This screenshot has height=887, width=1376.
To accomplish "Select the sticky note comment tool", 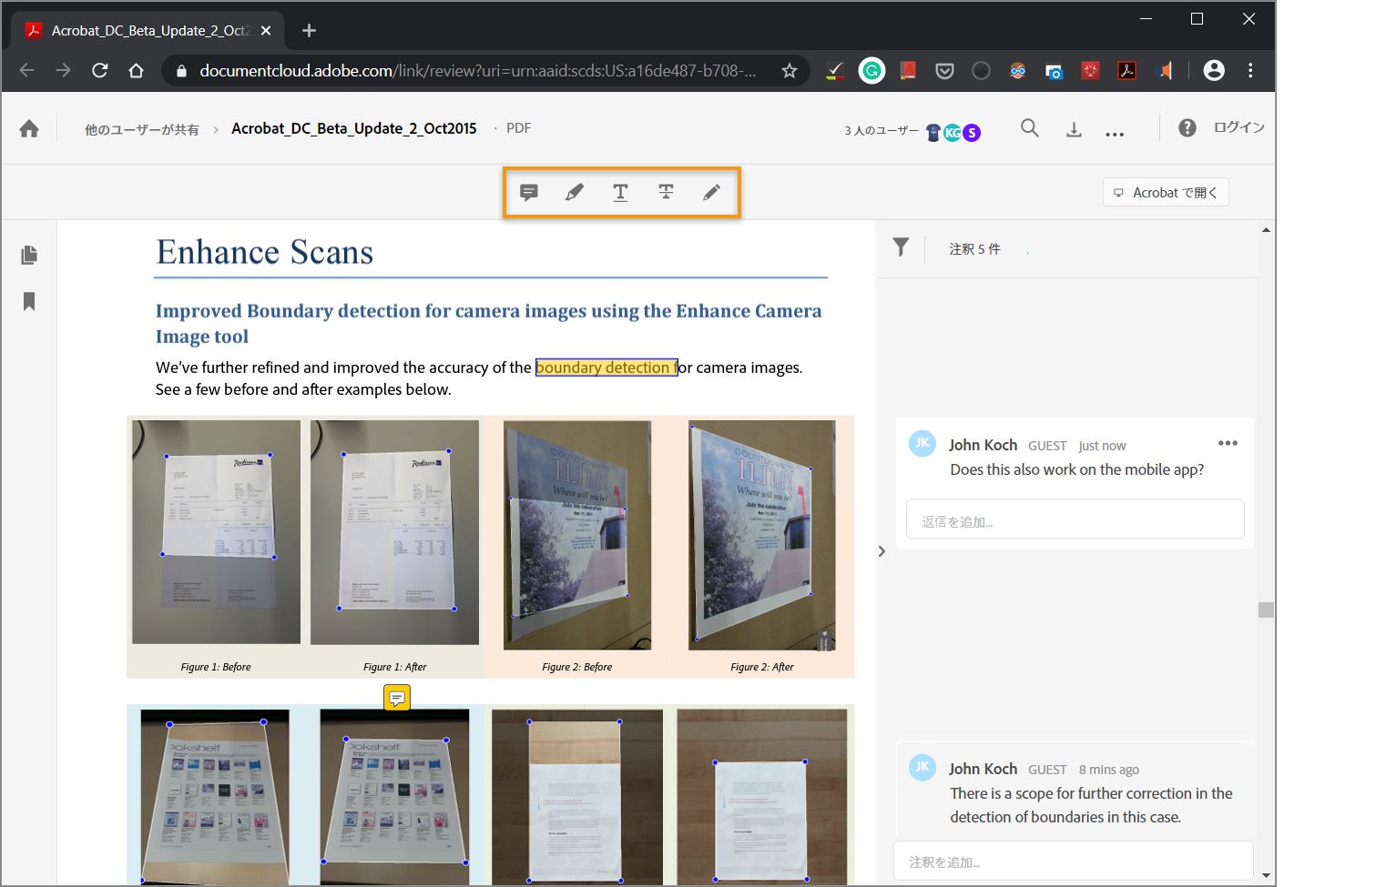I will tap(529, 192).
